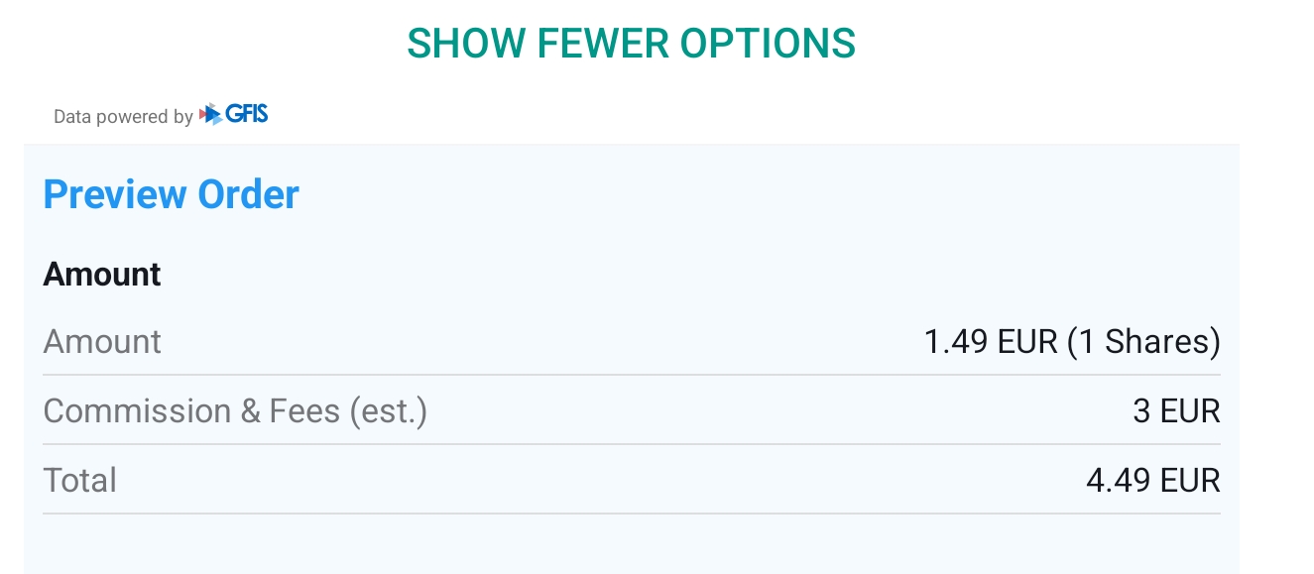Click the bold Amount section header
Image resolution: width=1314 pixels, height=574 pixels.
102,274
